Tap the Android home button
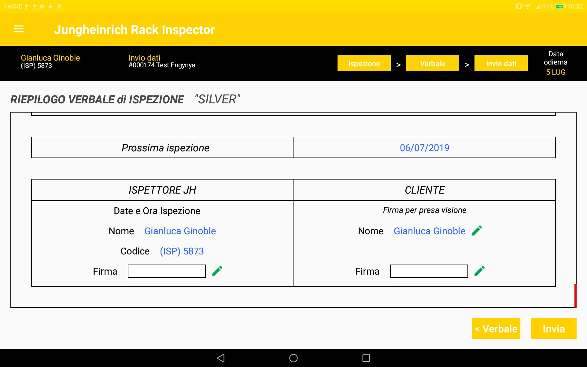The height and width of the screenshot is (367, 587). (293, 358)
